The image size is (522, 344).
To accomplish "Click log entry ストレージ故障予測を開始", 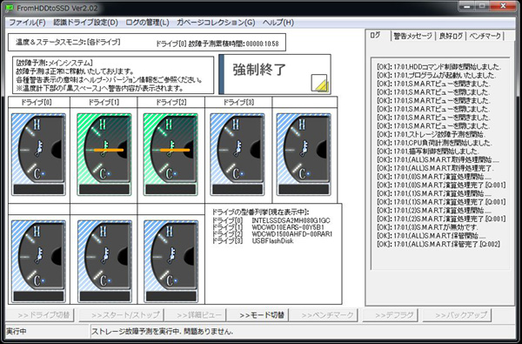I will (x=432, y=135).
